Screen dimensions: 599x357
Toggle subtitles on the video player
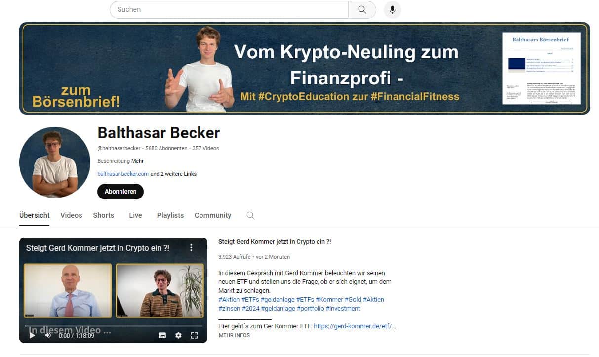(162, 335)
